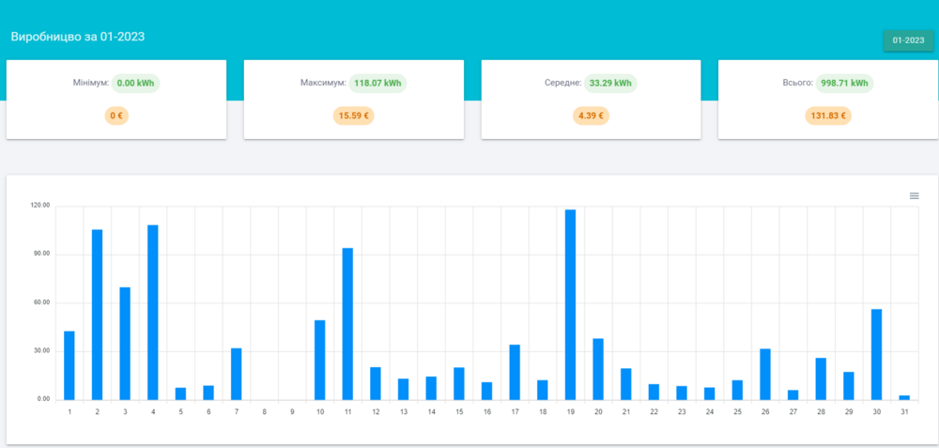Screen dimensions: 939x448
Task: Click the x-axis label 31
Action: 904,412
